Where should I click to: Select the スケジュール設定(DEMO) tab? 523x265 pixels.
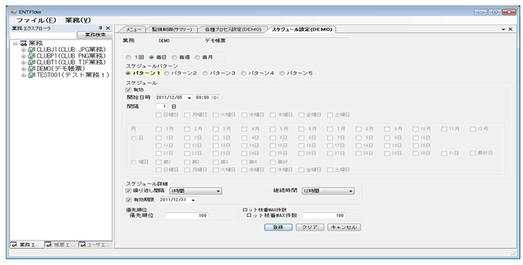coord(302,30)
